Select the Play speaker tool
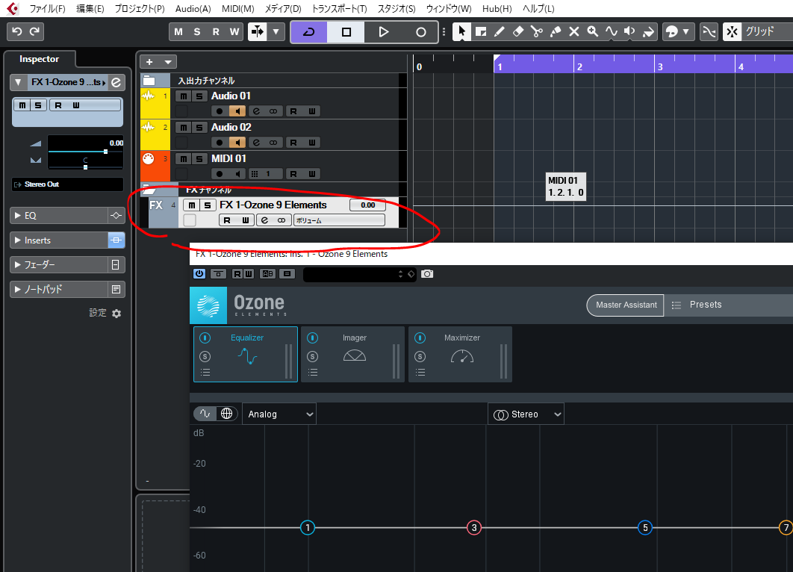 coord(629,32)
